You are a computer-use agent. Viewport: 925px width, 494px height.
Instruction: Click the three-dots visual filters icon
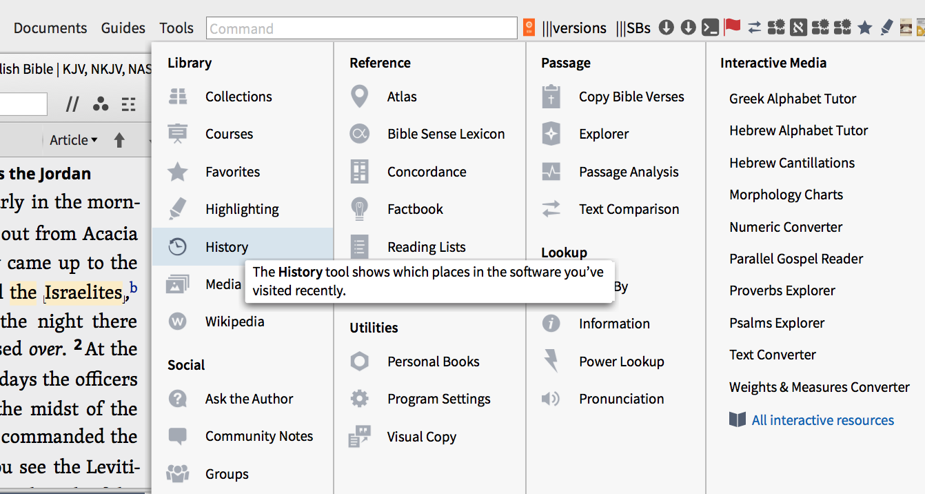coord(101,104)
